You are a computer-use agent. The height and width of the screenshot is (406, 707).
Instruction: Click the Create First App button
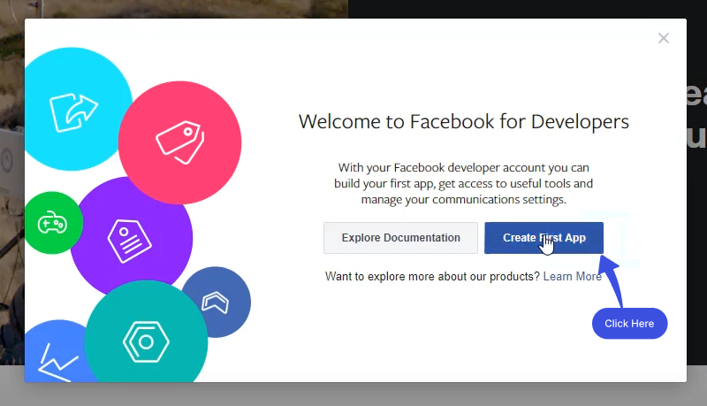[544, 238]
